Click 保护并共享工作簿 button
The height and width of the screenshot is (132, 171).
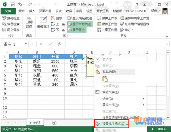(x=135, y=18)
